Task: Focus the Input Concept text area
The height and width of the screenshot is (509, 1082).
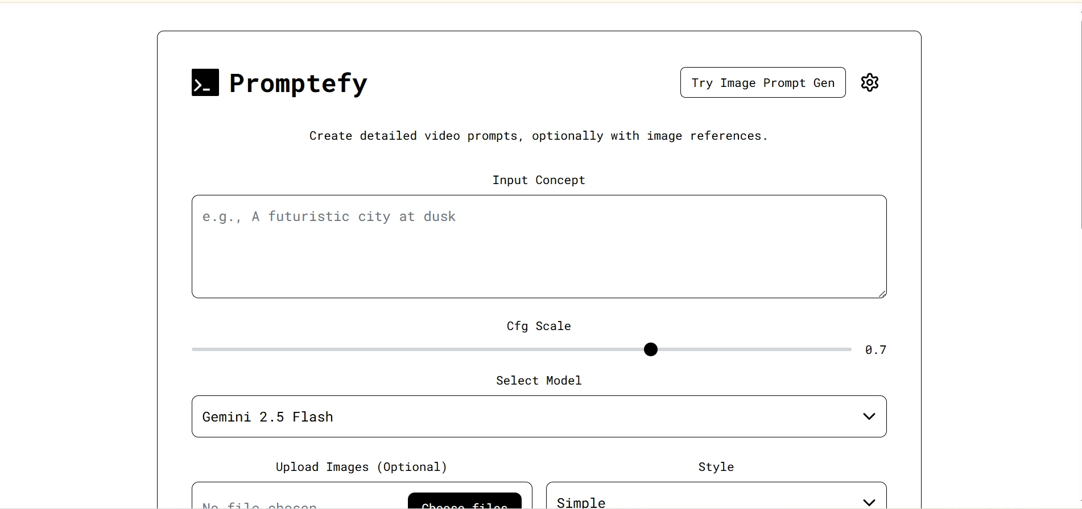Action: tap(538, 246)
